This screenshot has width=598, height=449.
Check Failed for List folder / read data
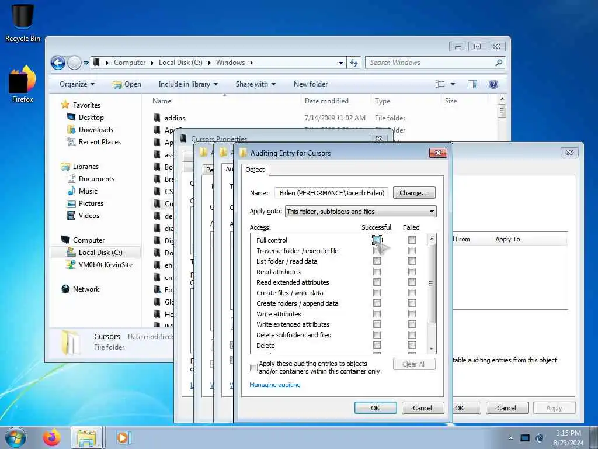tap(412, 261)
